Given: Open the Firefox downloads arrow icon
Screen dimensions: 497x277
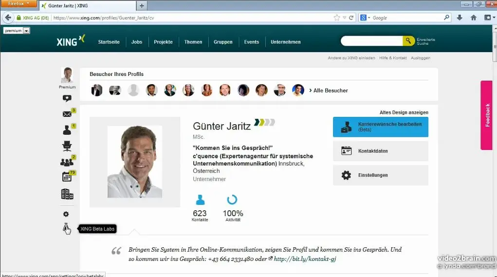Looking at the screenshot, I should pyautogui.click(x=460, y=18).
